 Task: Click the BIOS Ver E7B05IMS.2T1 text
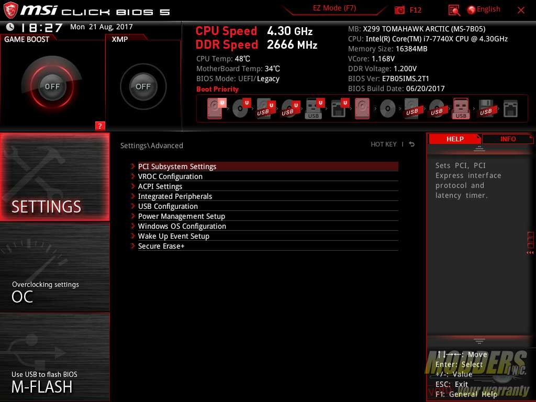click(x=388, y=79)
